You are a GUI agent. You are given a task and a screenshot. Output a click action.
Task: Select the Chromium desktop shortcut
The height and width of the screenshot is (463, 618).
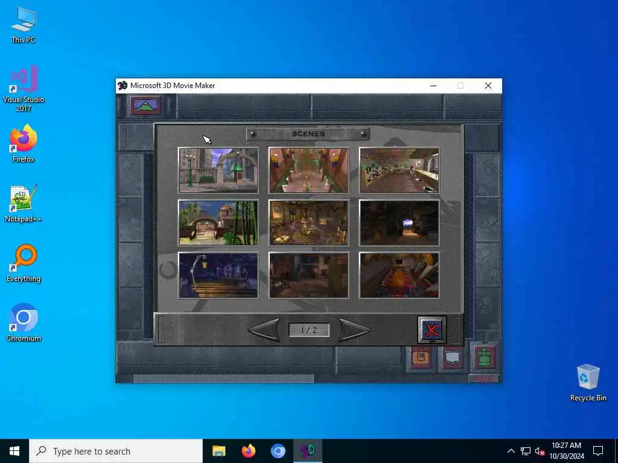[x=24, y=323]
